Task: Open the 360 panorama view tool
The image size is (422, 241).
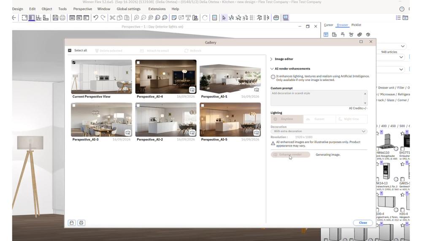Action: [x=72, y=18]
